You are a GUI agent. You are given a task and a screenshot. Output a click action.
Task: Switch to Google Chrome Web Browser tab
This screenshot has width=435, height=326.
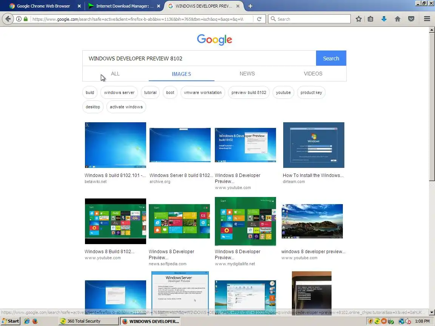click(43, 6)
